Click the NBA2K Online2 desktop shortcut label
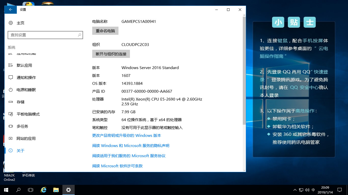 click(x=9, y=177)
